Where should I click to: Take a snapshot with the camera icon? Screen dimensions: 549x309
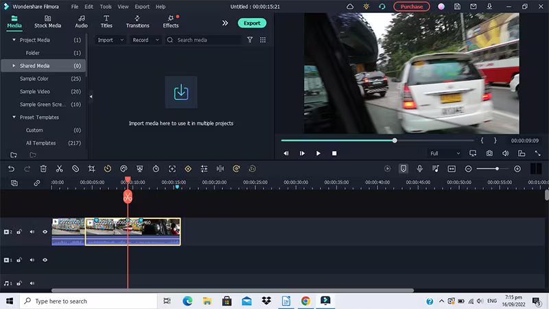click(x=489, y=153)
